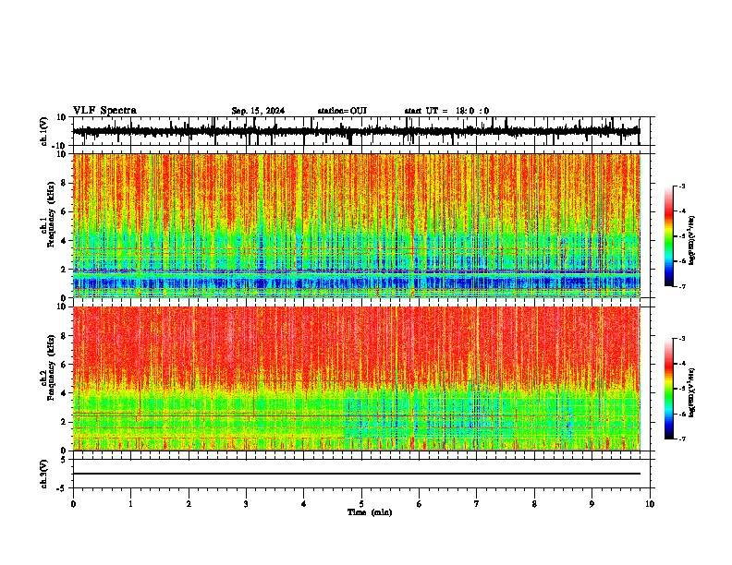Image resolution: width=732 pixels, height=565 pixels.
Task: Click the flat ch.3 voltage trace
Action: (357, 474)
